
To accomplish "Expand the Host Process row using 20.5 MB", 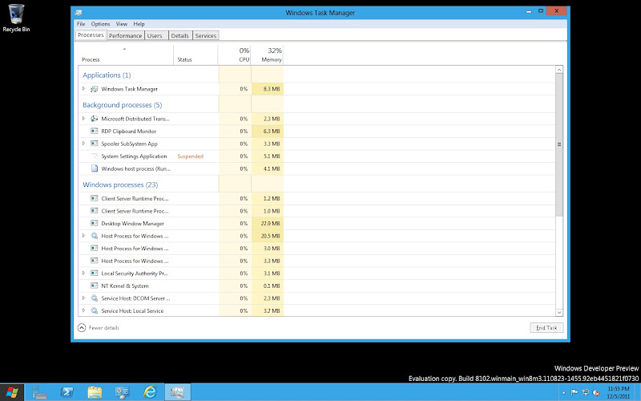I will (84, 236).
